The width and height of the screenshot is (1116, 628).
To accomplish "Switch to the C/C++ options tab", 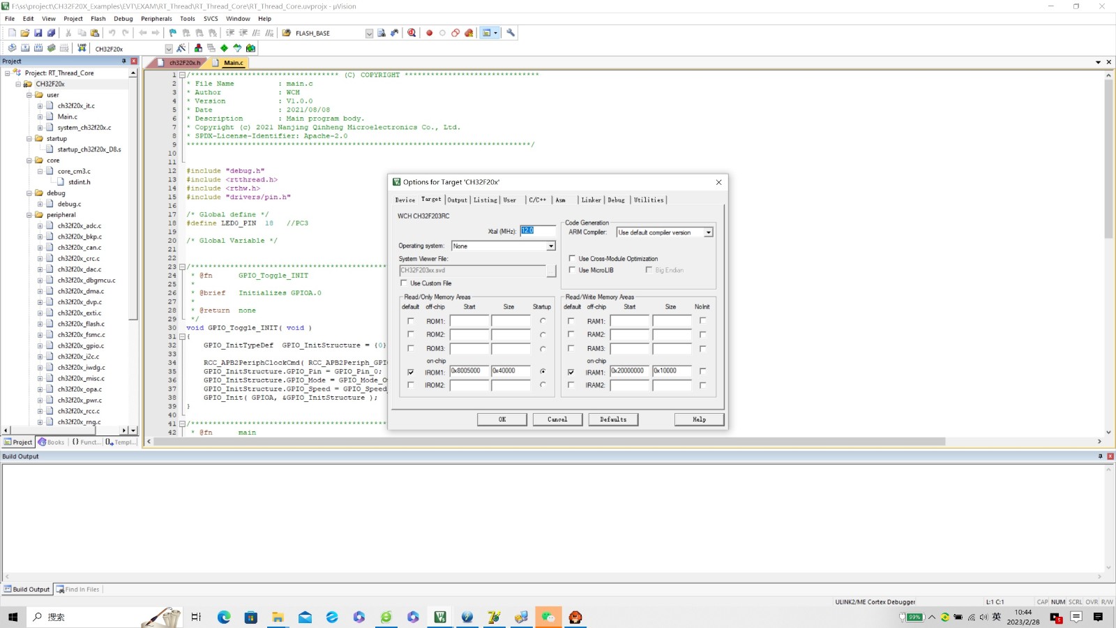I will pyautogui.click(x=537, y=200).
